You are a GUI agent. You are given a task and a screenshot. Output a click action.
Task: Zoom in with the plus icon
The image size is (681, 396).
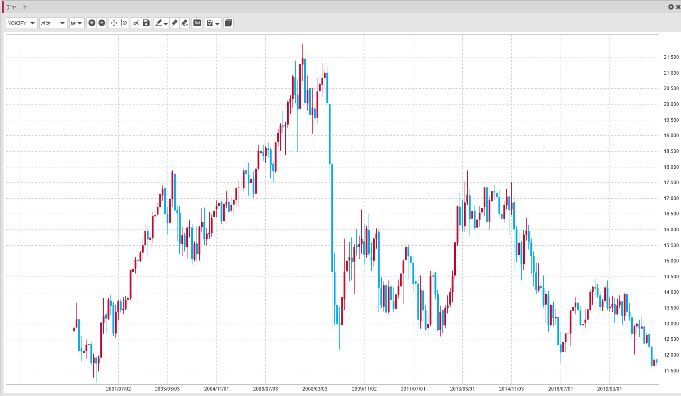pyautogui.click(x=92, y=23)
